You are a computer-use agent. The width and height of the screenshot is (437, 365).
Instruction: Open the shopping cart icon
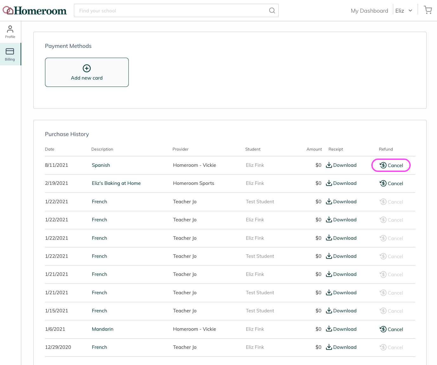pos(428,10)
